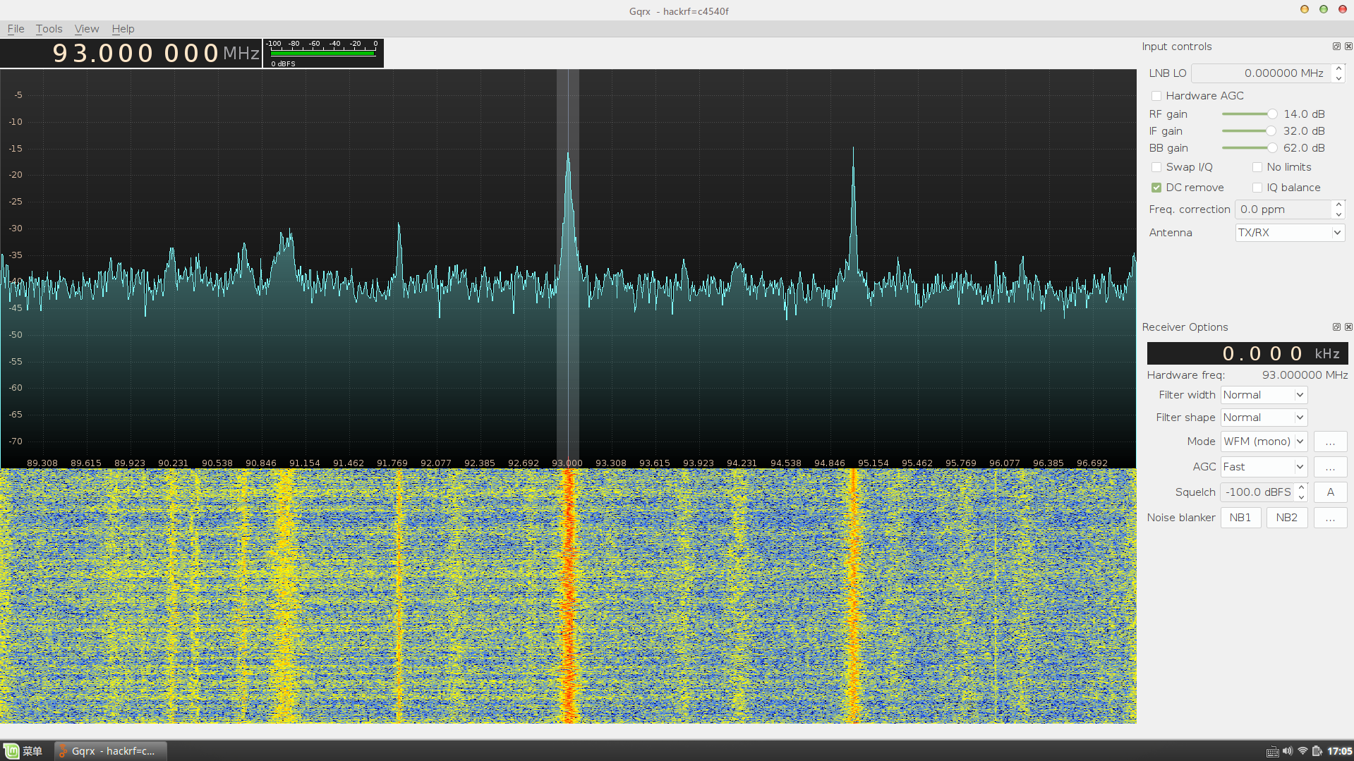Enable the No limits checkbox
This screenshot has height=761, width=1354.
tap(1257, 167)
